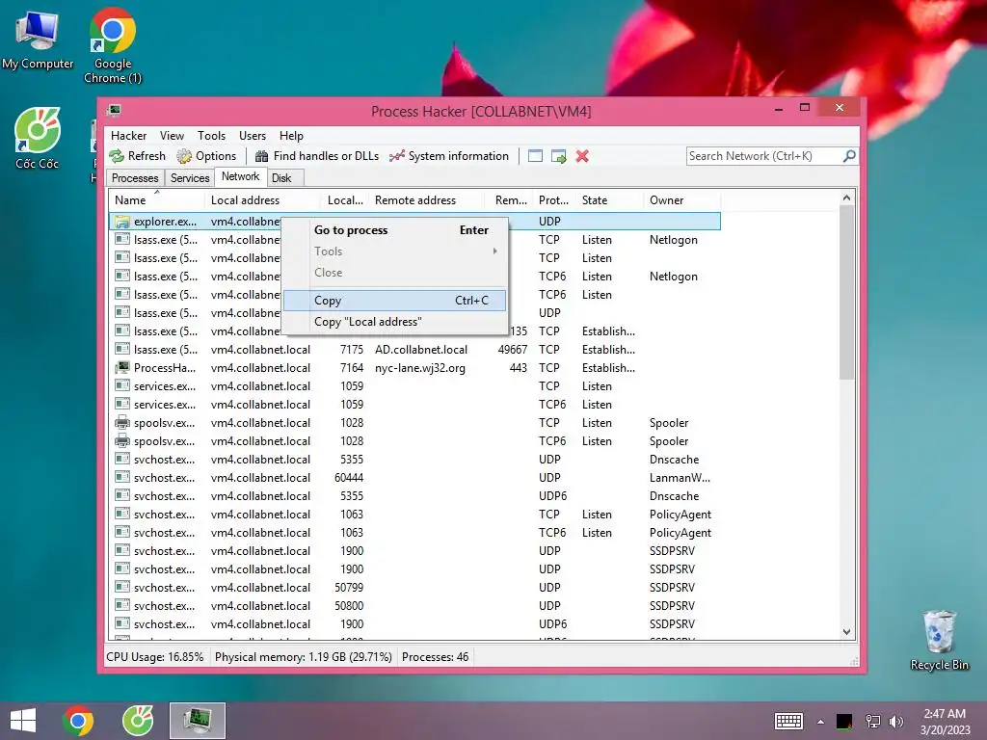Click Physical memory status bar entry

coord(304,657)
